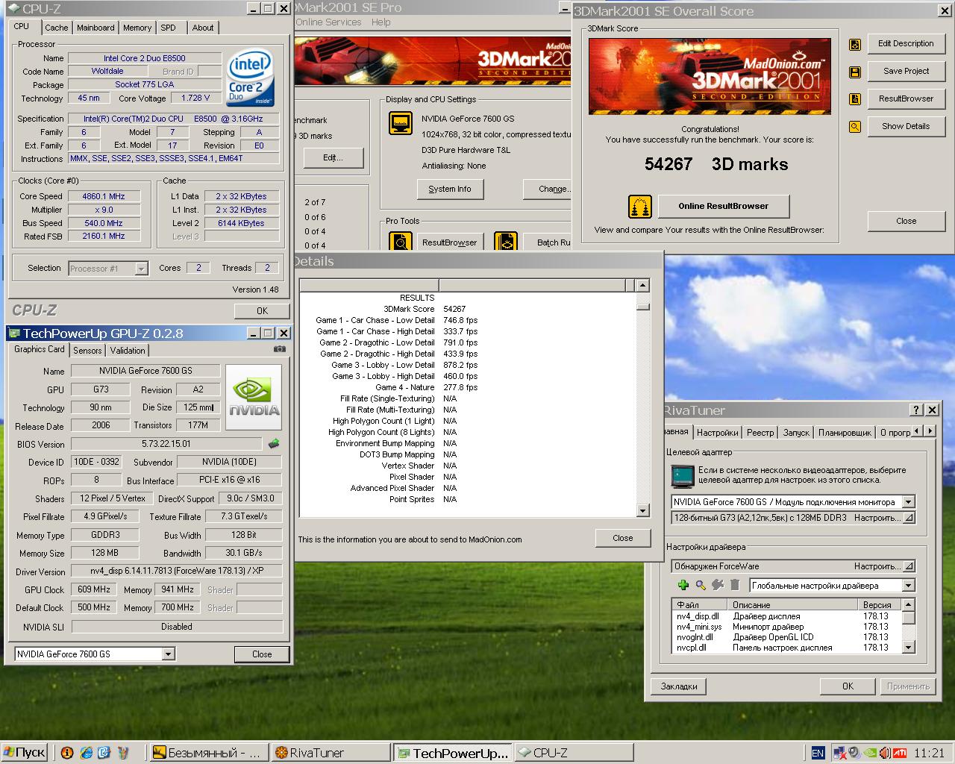The width and height of the screenshot is (955, 764).
Task: Click the ResultBrowser icon in score window
Action: pos(855,99)
